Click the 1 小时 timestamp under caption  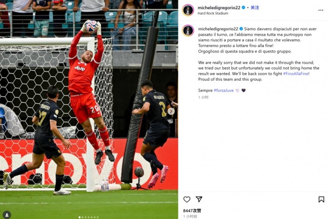coord(203,97)
